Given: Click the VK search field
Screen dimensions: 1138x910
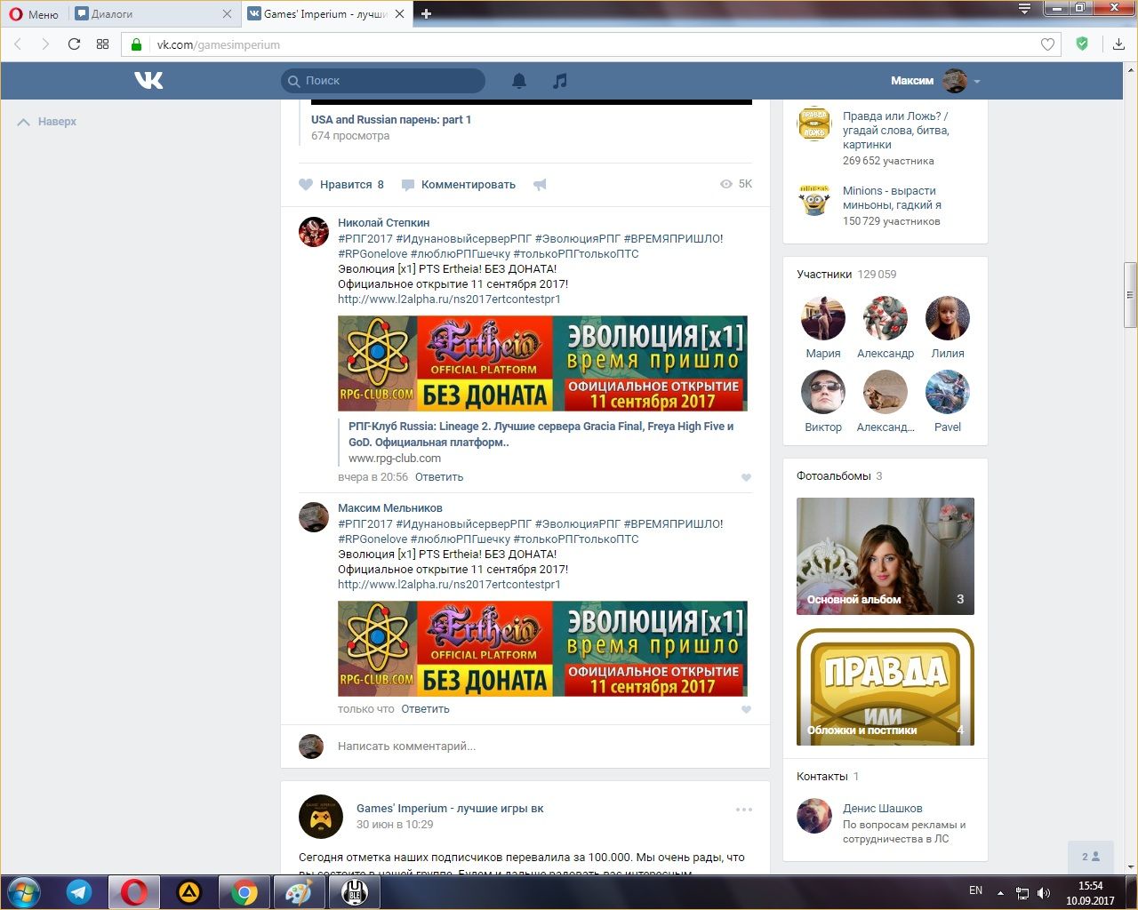Looking at the screenshot, I should point(383,81).
